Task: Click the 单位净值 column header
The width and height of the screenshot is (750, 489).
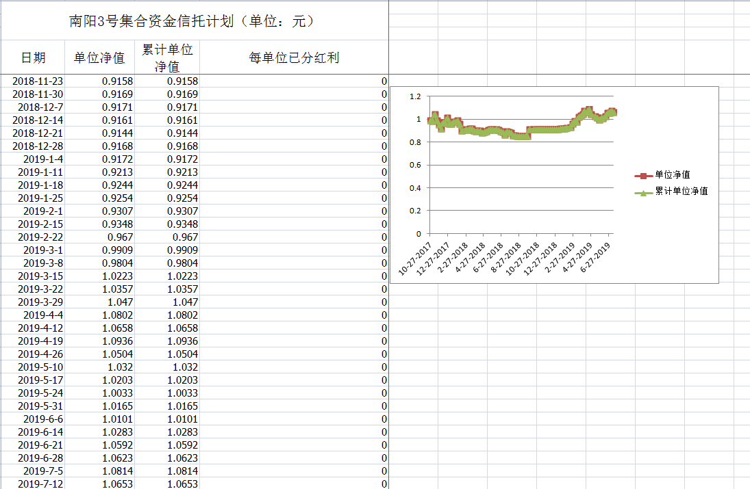Action: click(99, 57)
